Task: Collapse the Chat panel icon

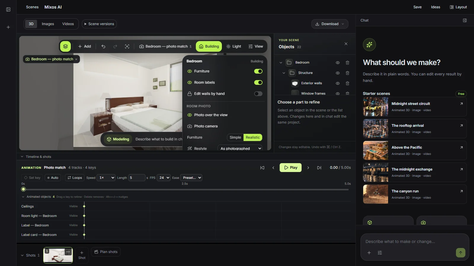Action: (x=465, y=20)
